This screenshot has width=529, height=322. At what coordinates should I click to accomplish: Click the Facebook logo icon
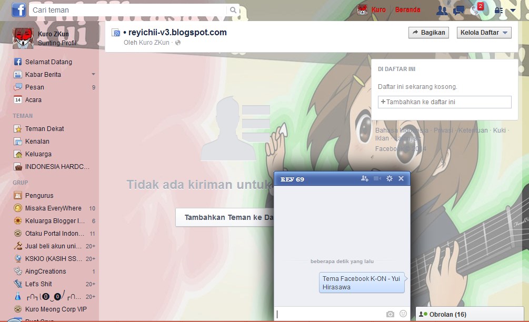click(19, 10)
